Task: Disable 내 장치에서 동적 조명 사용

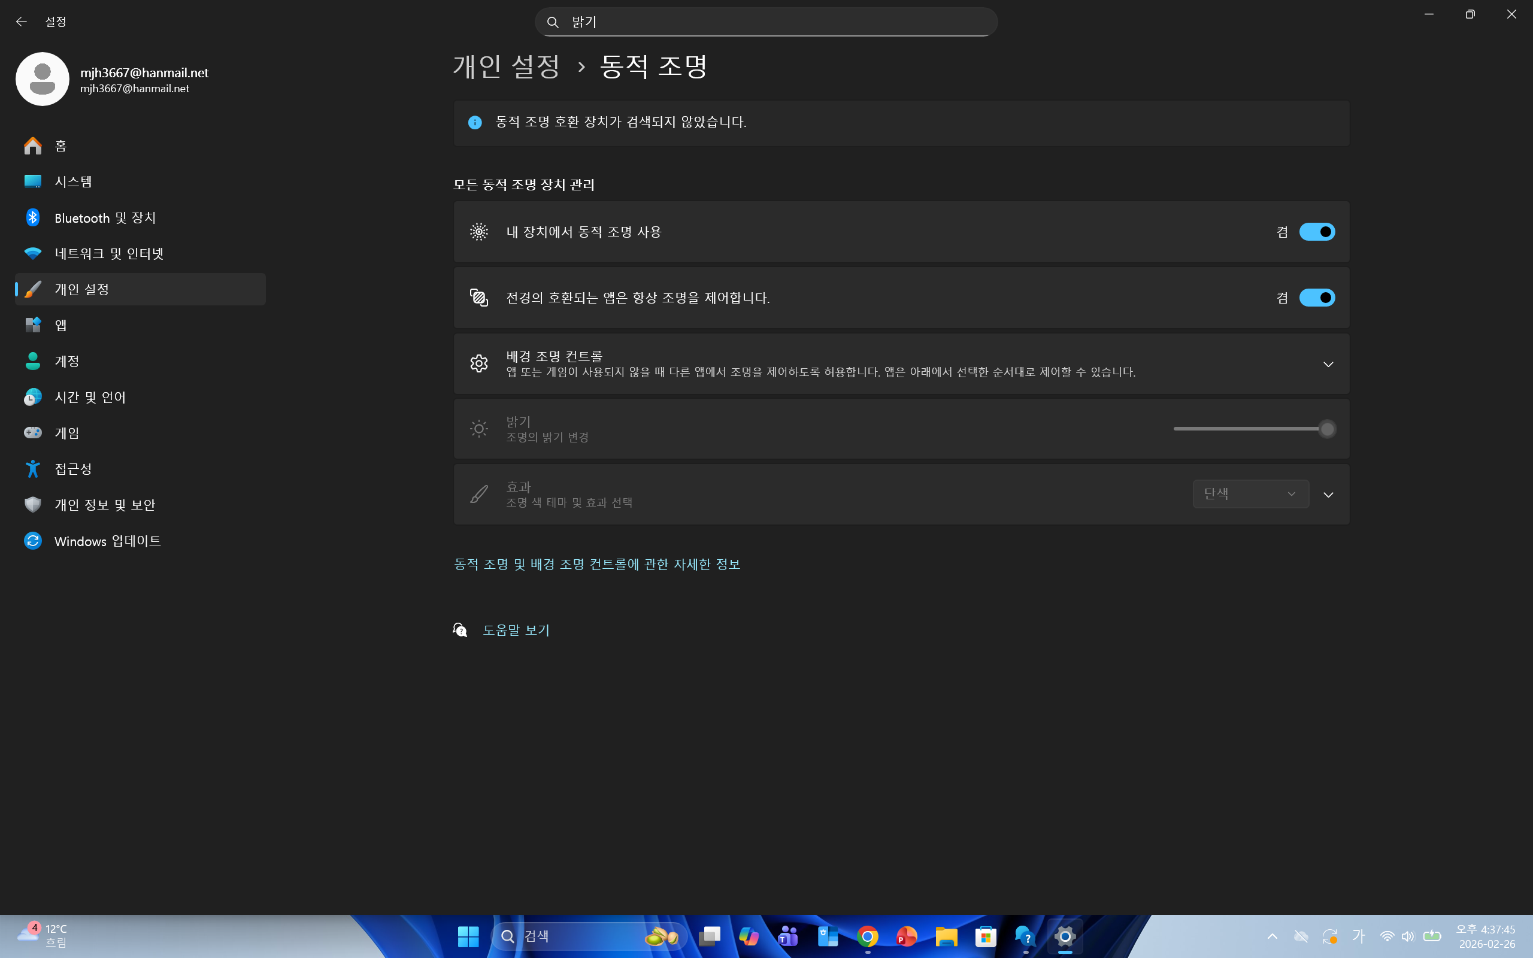Action: click(x=1317, y=231)
